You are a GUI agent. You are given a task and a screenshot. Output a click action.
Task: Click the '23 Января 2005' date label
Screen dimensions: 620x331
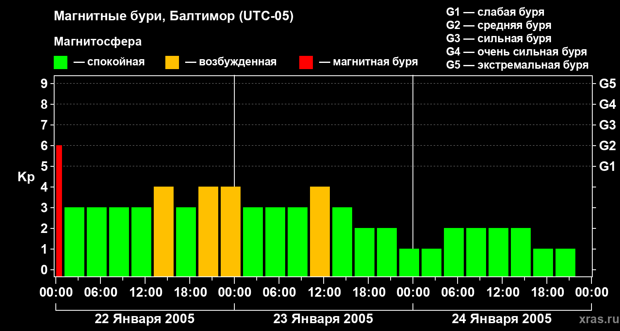pos(323,319)
